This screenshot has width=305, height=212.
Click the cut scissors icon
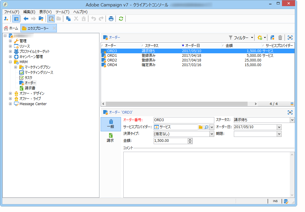pos(76,19)
